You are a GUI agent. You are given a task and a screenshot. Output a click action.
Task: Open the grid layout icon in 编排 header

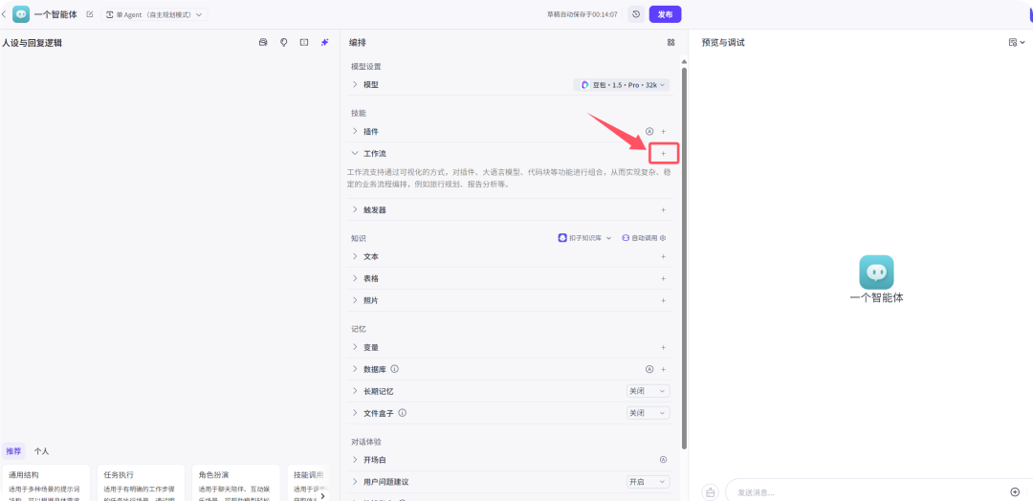coord(670,42)
